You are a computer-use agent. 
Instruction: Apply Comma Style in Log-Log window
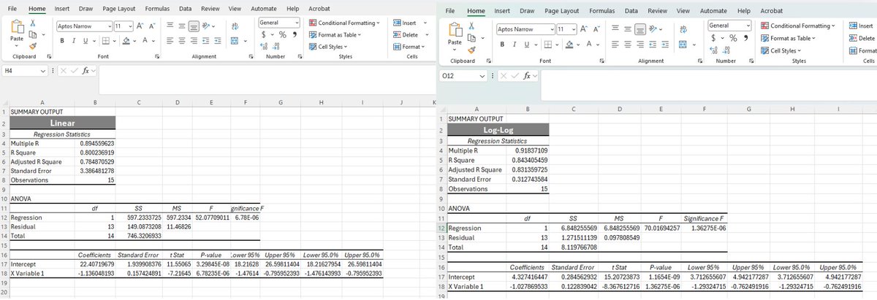pos(745,38)
